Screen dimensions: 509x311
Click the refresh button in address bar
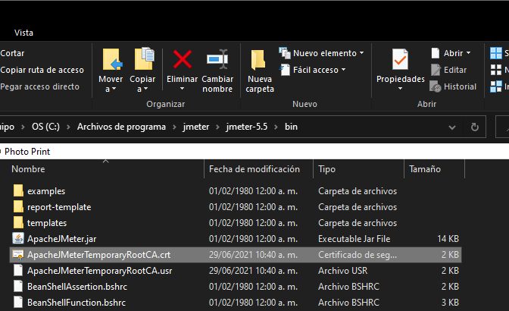coord(475,127)
